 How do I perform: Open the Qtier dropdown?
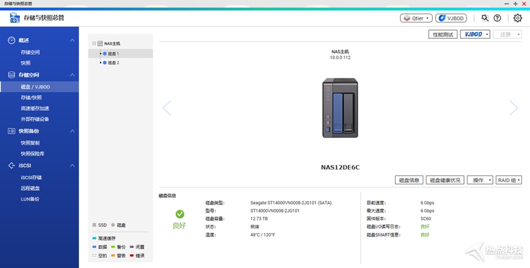[x=416, y=18]
